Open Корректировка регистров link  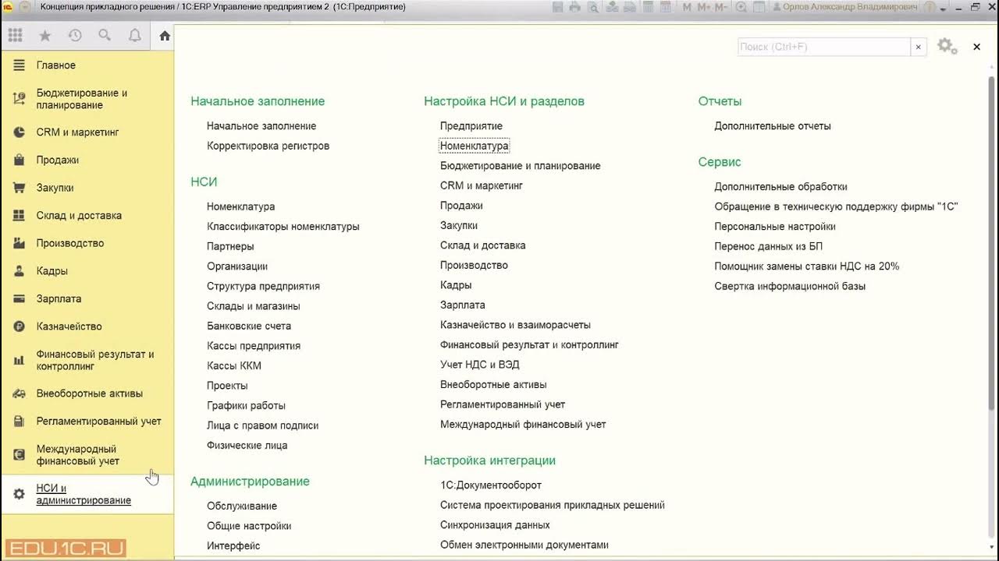click(x=268, y=146)
